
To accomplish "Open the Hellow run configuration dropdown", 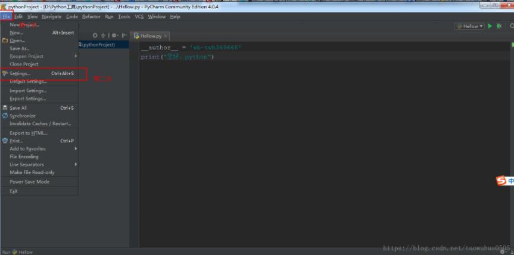I will tap(469, 26).
